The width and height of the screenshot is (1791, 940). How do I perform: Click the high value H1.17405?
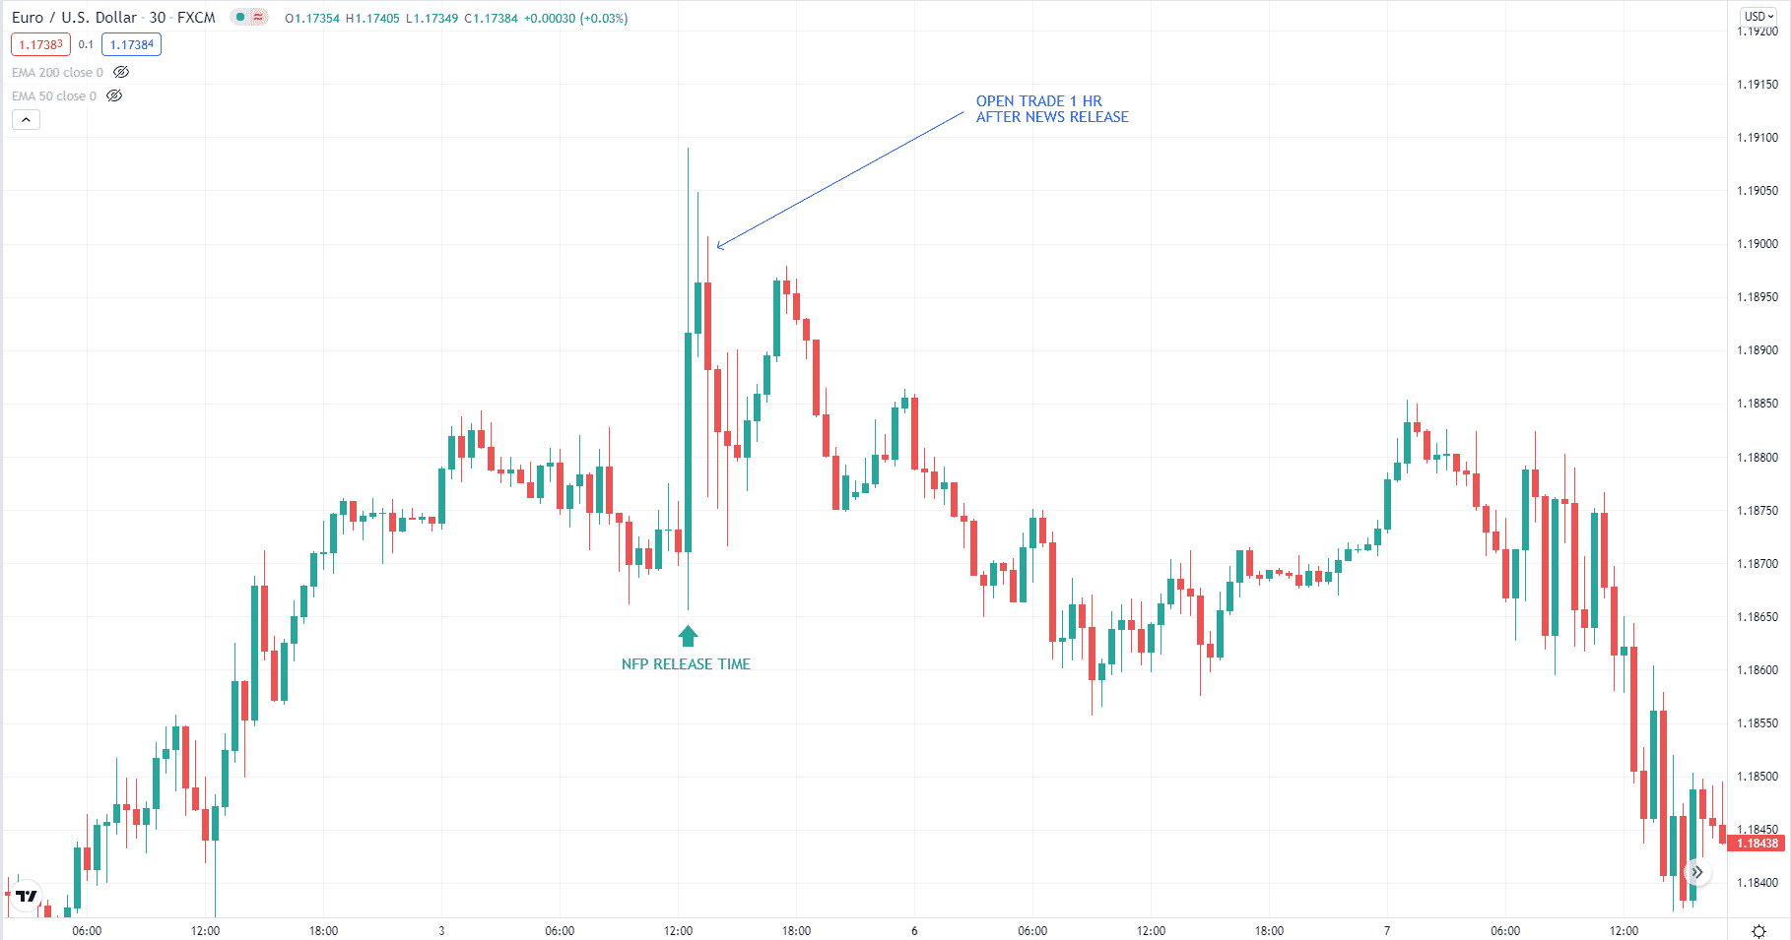[372, 18]
